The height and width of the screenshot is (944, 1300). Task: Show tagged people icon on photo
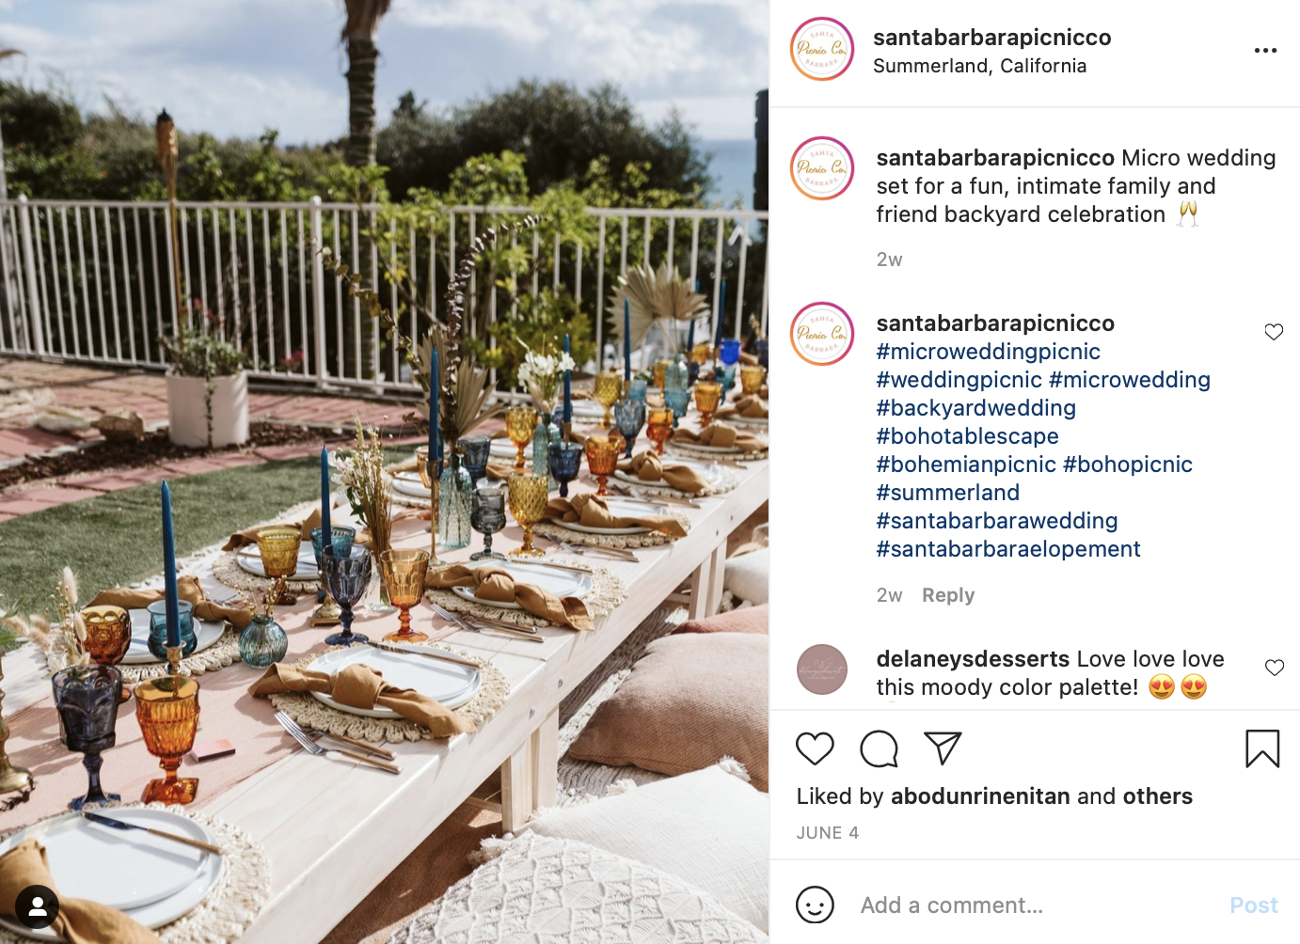pos(38,906)
